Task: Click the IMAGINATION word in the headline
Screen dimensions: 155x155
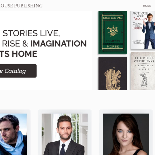Action: point(58,43)
